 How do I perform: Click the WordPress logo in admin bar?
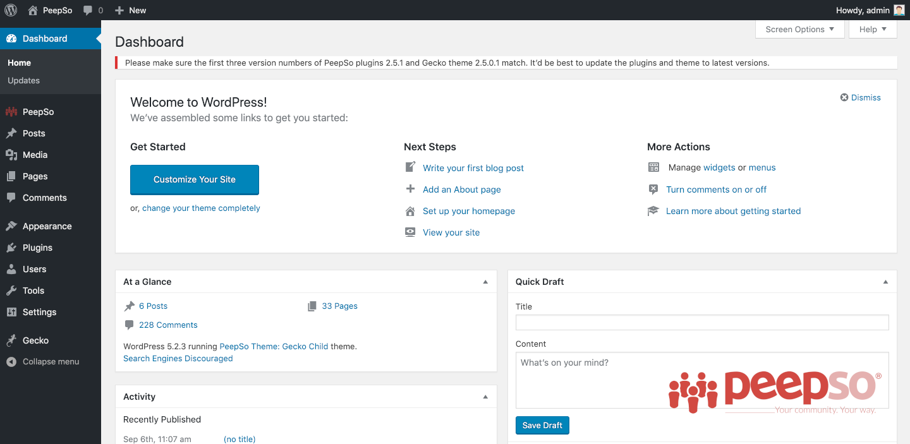[x=10, y=10]
